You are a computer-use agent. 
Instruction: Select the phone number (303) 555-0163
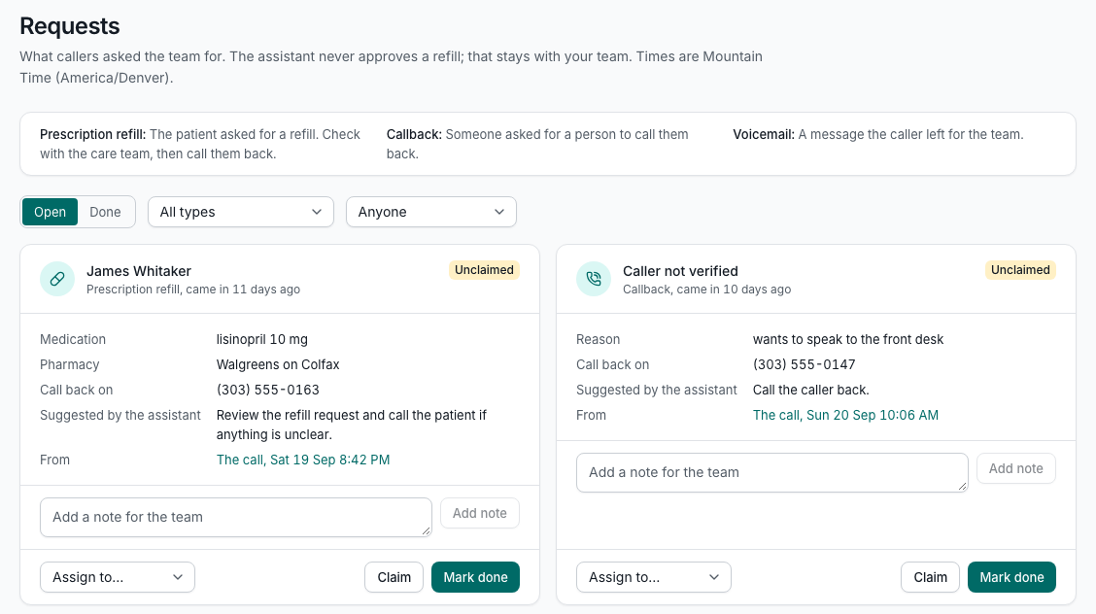268,390
